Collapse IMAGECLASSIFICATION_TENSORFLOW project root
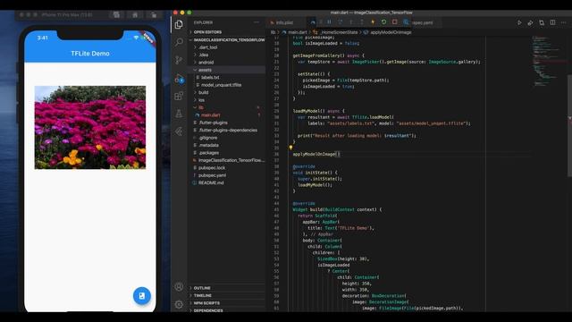 click(226, 39)
